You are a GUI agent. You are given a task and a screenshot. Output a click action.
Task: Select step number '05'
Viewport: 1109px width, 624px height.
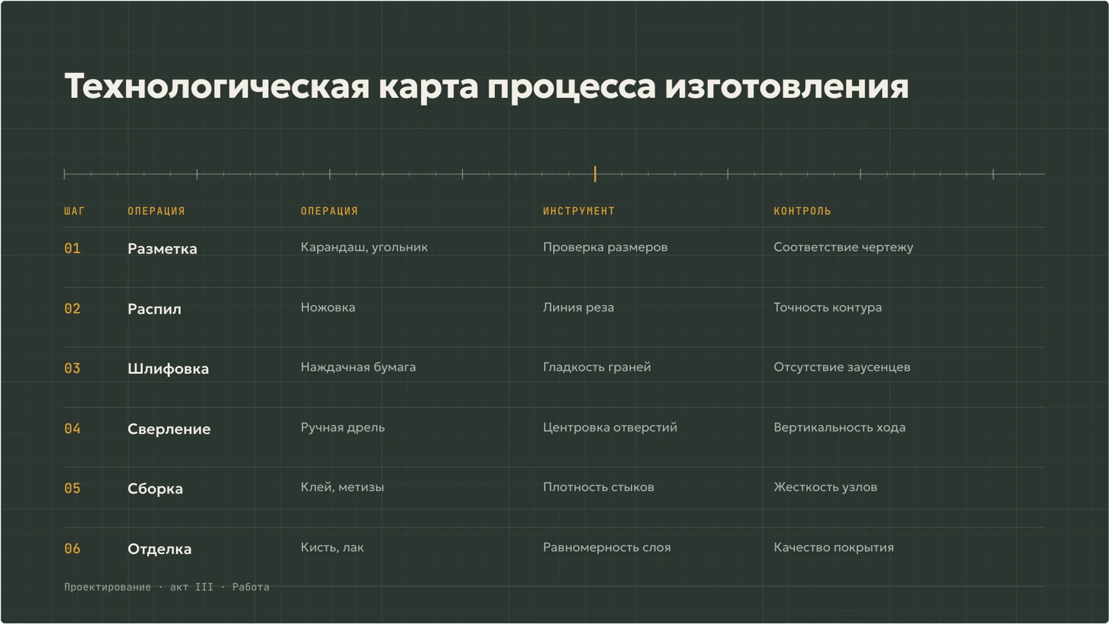pyautogui.click(x=72, y=488)
